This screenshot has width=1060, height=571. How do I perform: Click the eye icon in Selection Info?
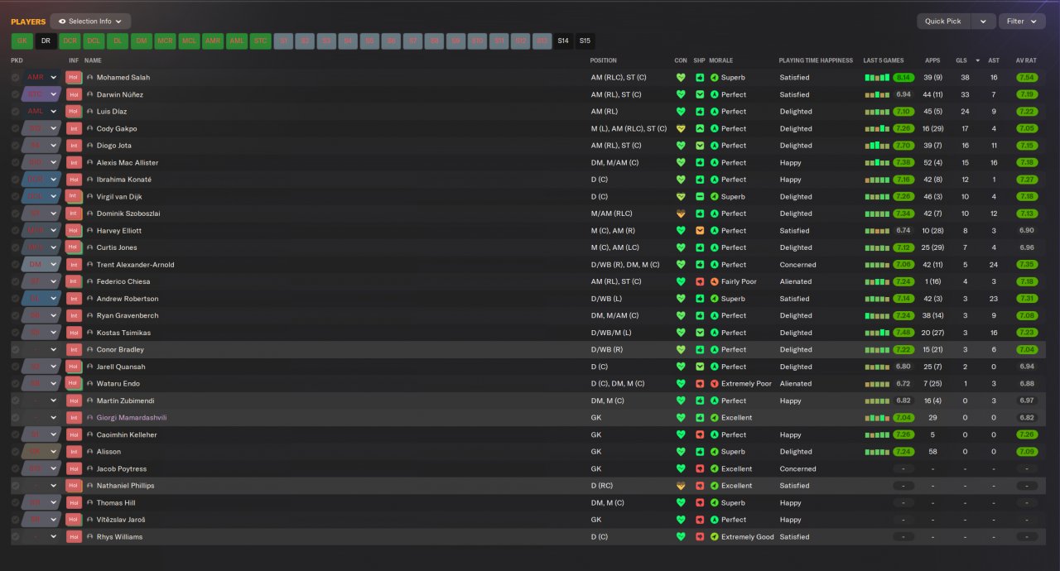[x=62, y=22]
